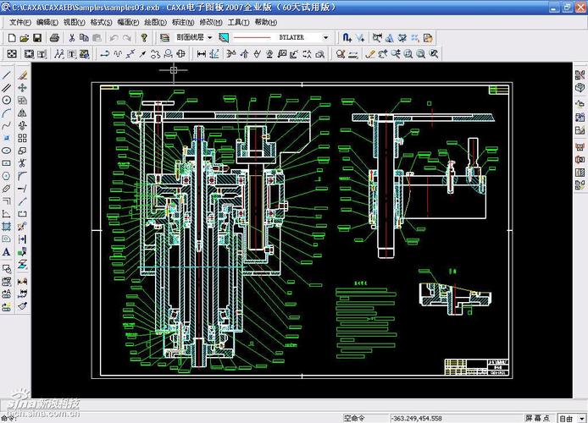Open help with the question mark icon

144,38
